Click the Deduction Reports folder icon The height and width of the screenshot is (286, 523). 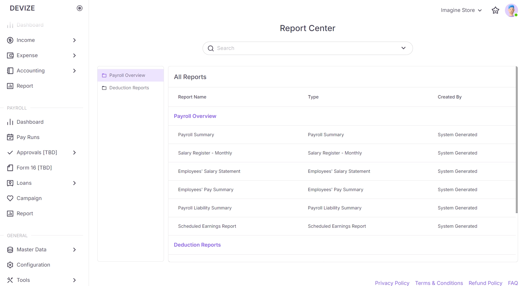(104, 88)
